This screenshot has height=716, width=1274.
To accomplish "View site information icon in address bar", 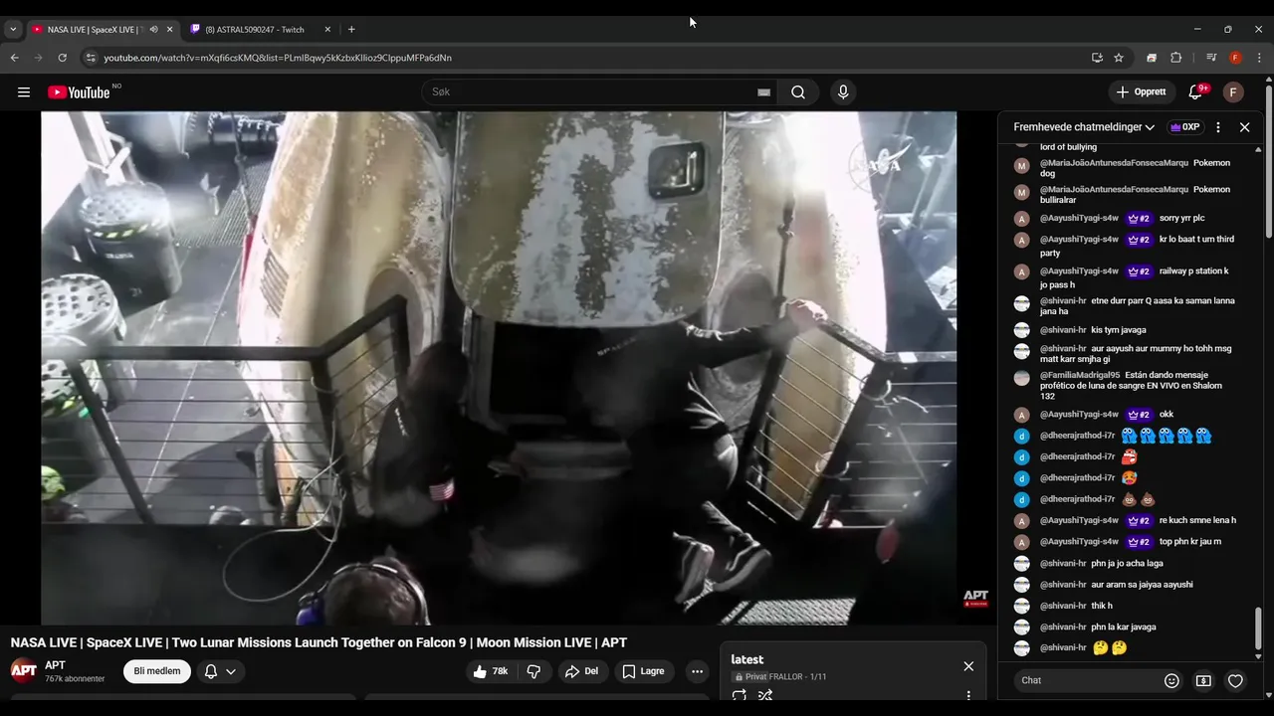I will (91, 58).
